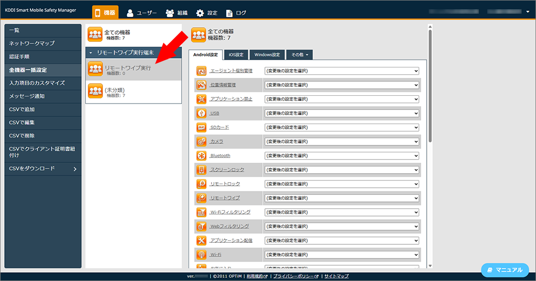This screenshot has width=536, height=281.
Task: Select 全ての機器 group icon in group list
Action: (x=95, y=35)
